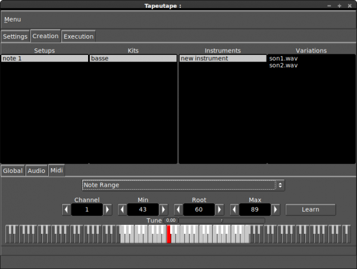This screenshot has height=269, width=357.
Task: Open the Menu item
Action: (12, 20)
